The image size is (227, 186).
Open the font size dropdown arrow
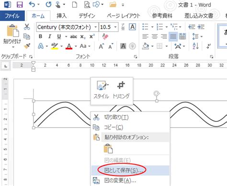tap(115, 27)
